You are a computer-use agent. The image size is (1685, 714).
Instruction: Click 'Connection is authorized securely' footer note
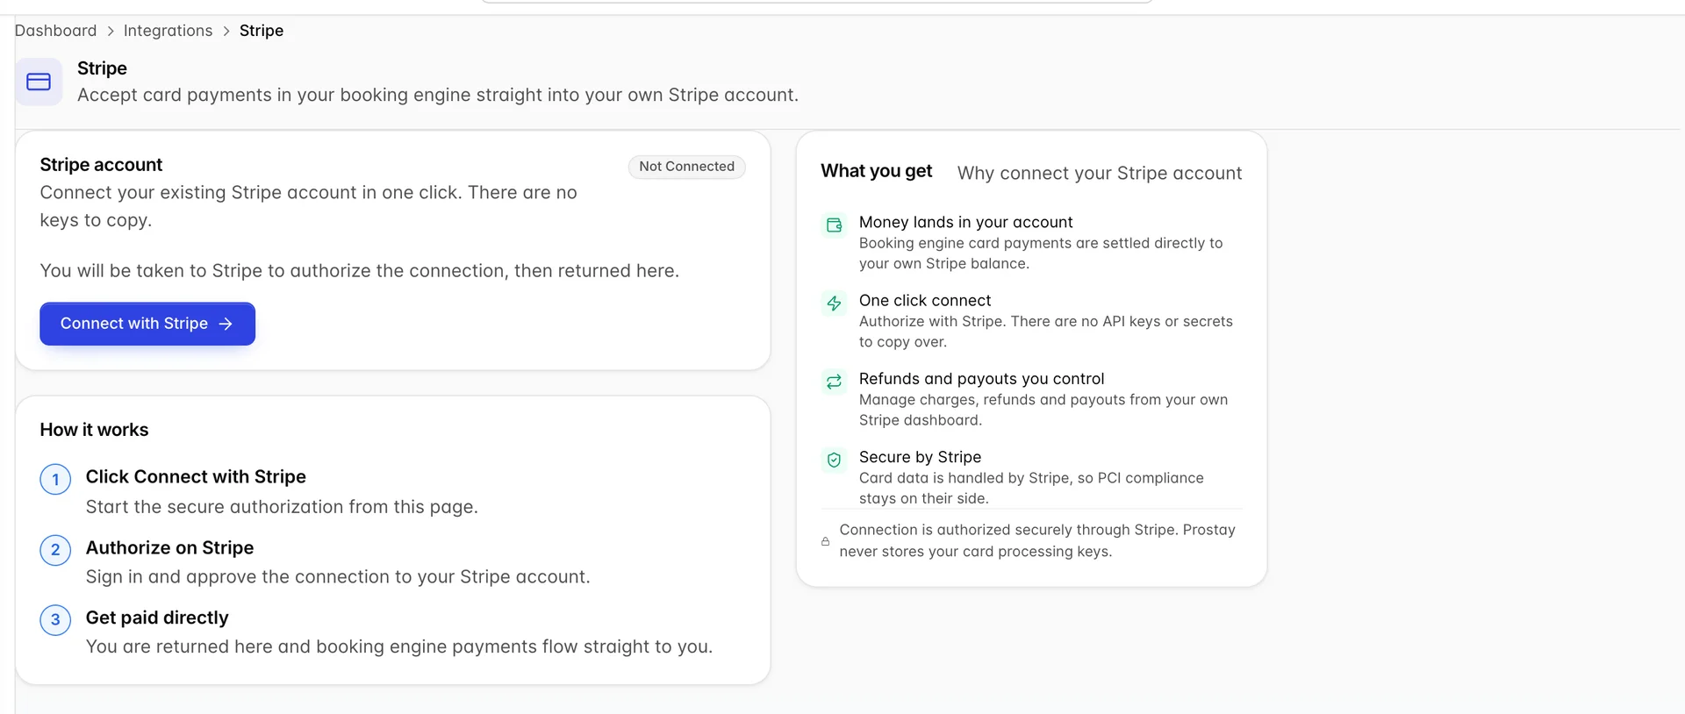pyautogui.click(x=1037, y=540)
